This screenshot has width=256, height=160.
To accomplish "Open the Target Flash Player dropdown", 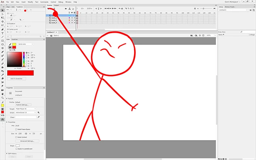I will point(25,109).
